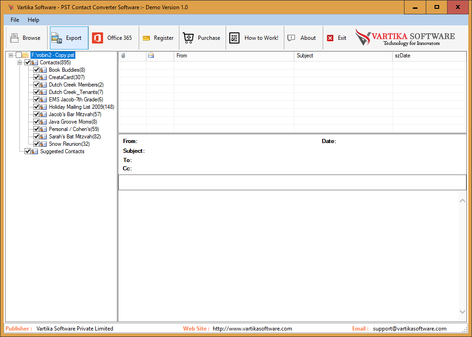This screenshot has height=337, width=472.
Task: Click the resize grip in status bar corner
Action: tap(465, 330)
